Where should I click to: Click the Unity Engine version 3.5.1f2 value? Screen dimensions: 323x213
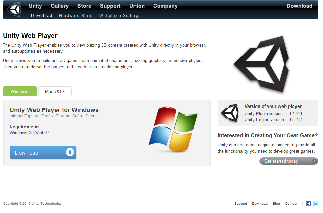295,119
